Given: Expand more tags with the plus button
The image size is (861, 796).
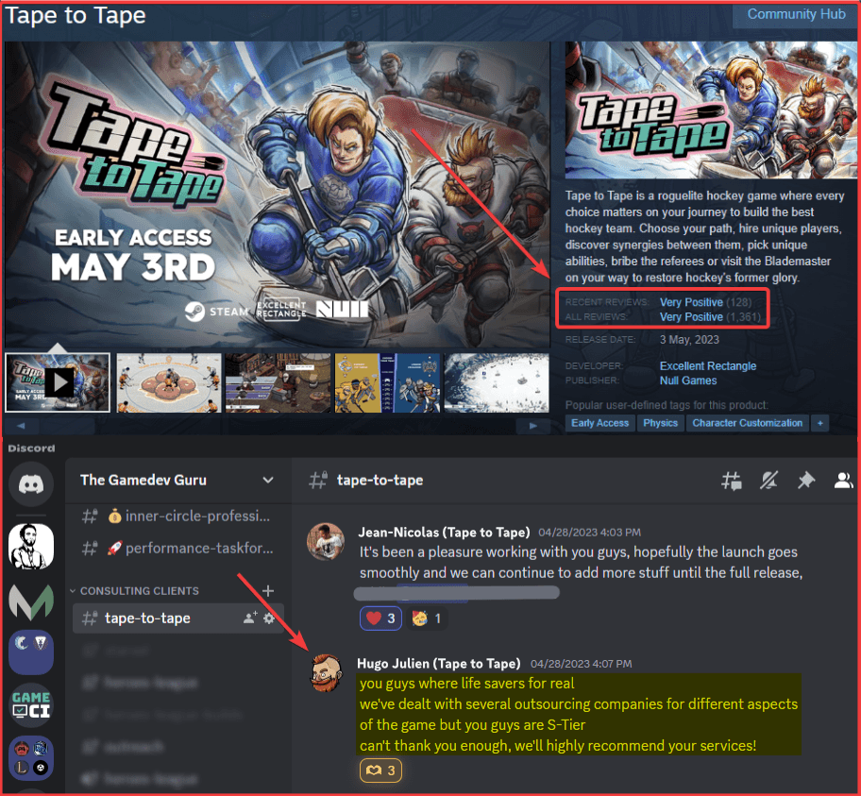Looking at the screenshot, I should (820, 423).
